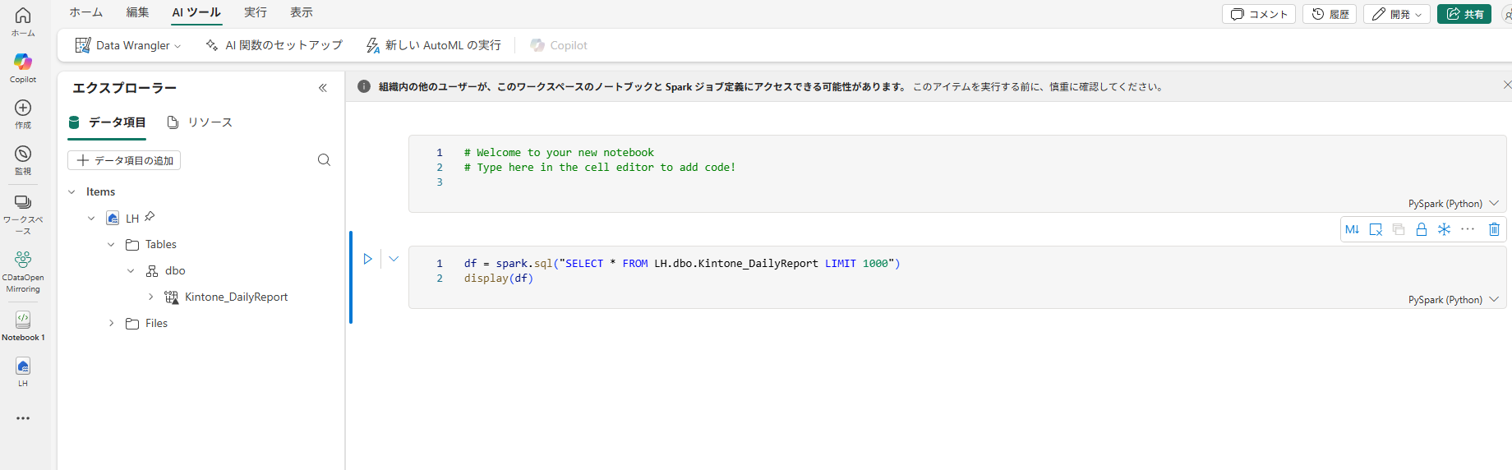1512x470 pixels.
Task: Switch to データ項目 tab in Explorer
Action: pos(107,122)
